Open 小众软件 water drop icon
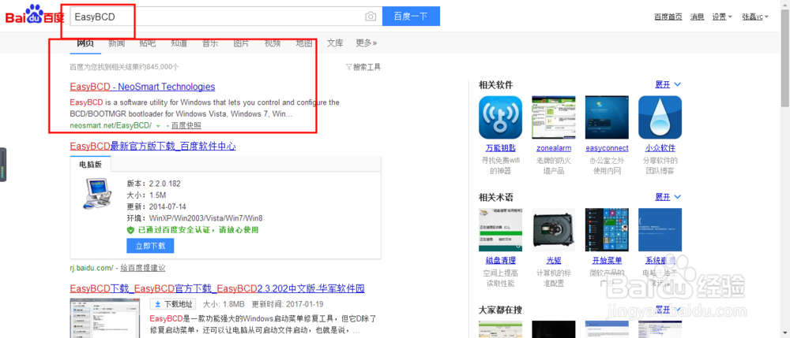 click(x=660, y=117)
